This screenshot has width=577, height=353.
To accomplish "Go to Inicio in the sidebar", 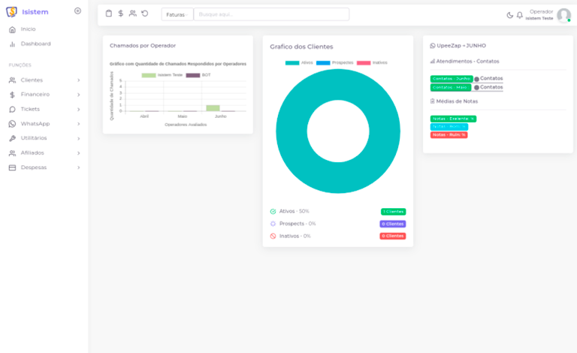I will click(28, 29).
